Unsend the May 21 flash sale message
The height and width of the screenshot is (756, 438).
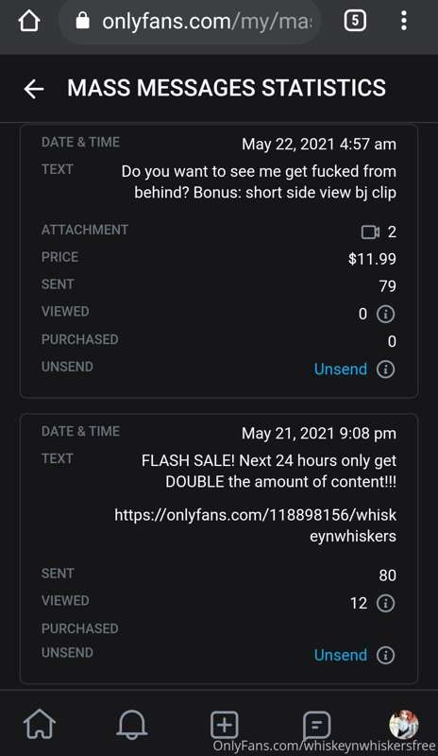tap(340, 655)
